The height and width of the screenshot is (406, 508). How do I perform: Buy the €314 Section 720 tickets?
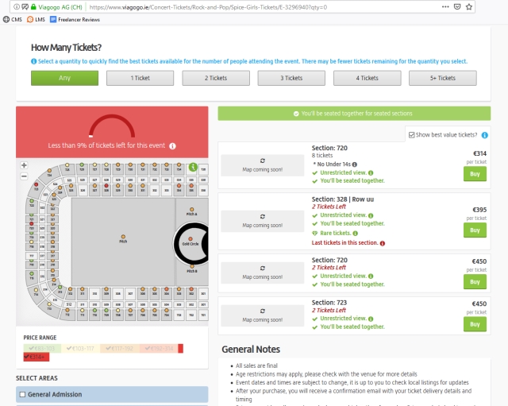(x=475, y=174)
